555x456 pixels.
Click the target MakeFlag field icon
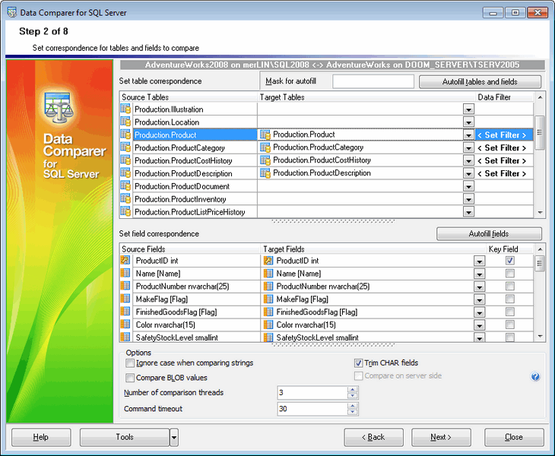(268, 299)
